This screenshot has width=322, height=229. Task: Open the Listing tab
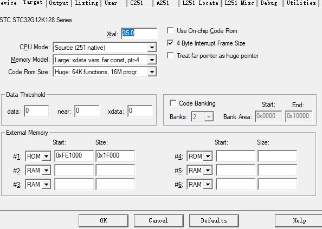[x=86, y=3]
